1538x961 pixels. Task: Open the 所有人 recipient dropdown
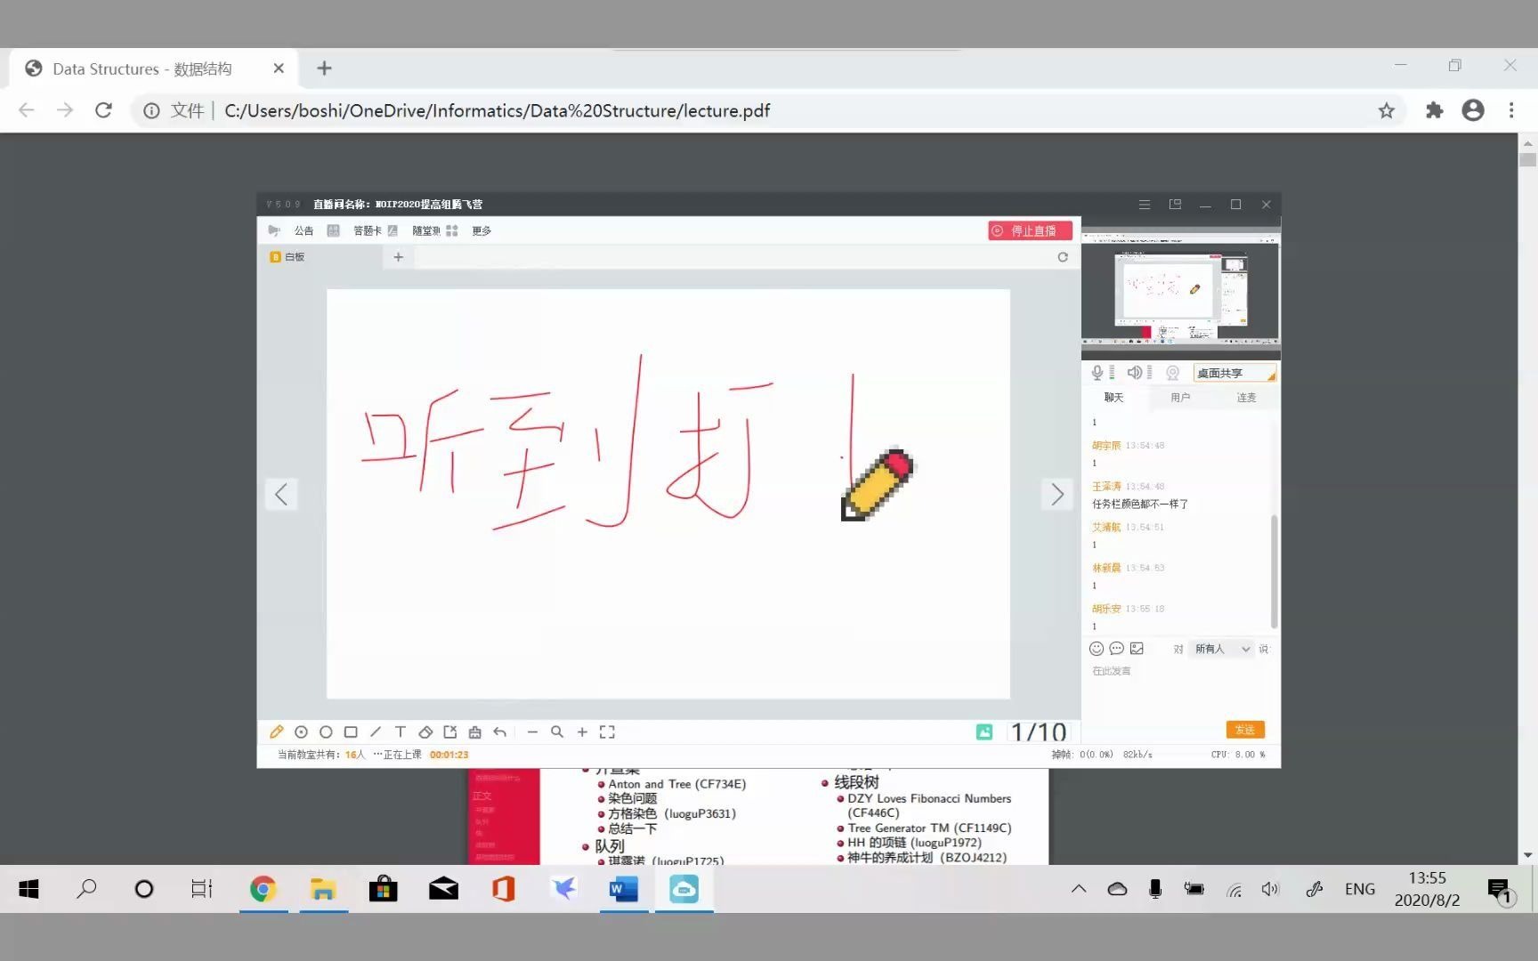point(1222,649)
